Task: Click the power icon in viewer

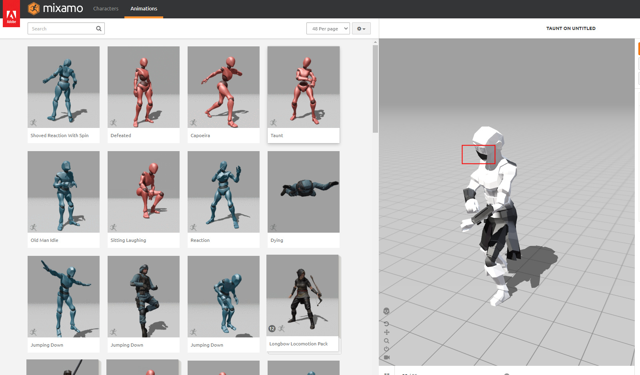Action: [x=386, y=349]
